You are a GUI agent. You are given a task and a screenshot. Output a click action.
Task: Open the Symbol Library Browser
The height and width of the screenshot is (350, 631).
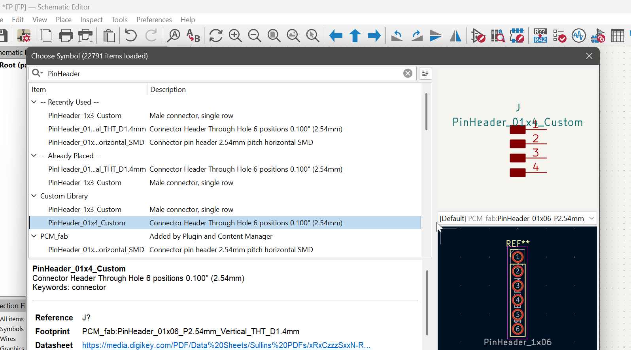pos(498,36)
